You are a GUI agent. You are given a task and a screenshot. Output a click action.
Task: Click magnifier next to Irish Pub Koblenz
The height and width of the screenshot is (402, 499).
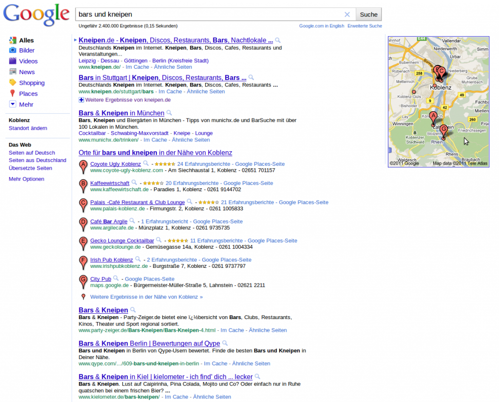[x=138, y=259]
